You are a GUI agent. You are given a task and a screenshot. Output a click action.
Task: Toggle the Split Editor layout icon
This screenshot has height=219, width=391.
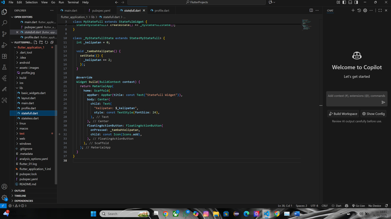[311, 10]
